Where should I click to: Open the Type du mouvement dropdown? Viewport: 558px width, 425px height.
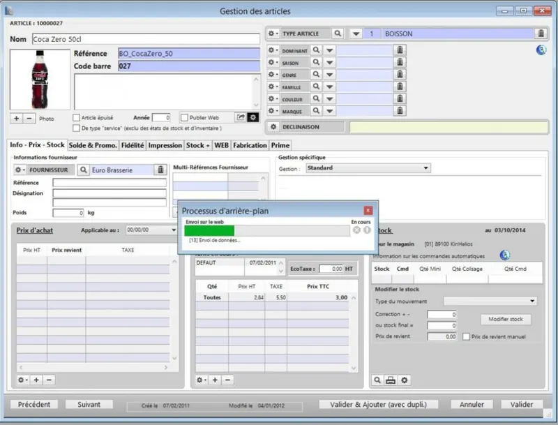[490, 301]
